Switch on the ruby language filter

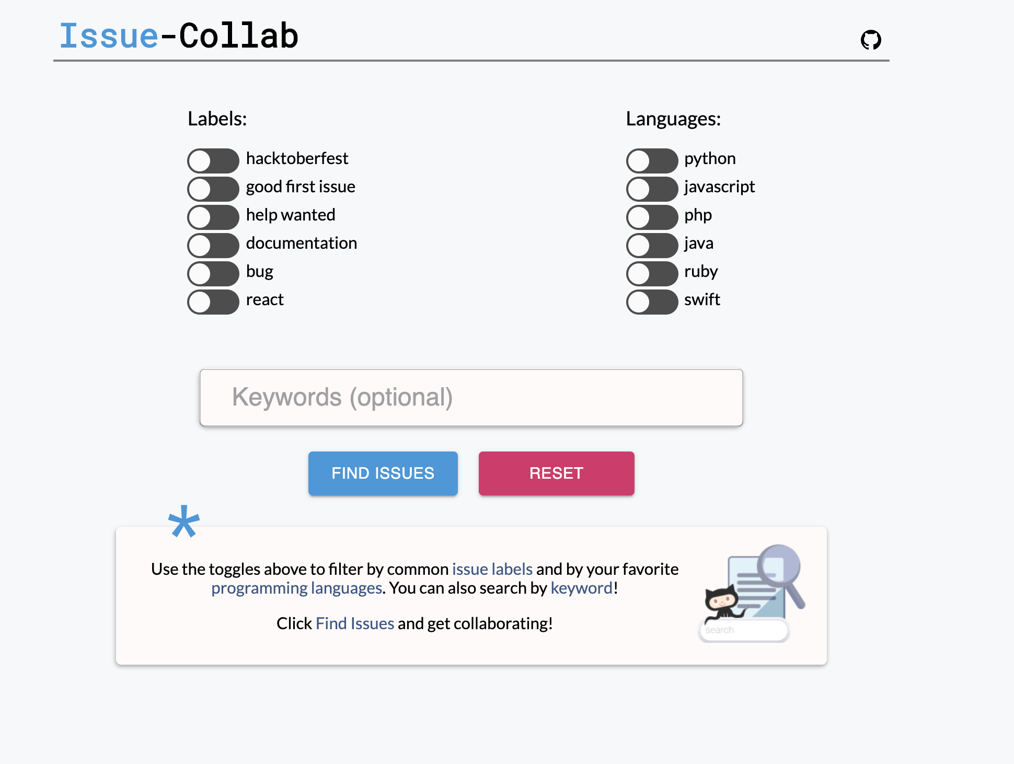651,273
